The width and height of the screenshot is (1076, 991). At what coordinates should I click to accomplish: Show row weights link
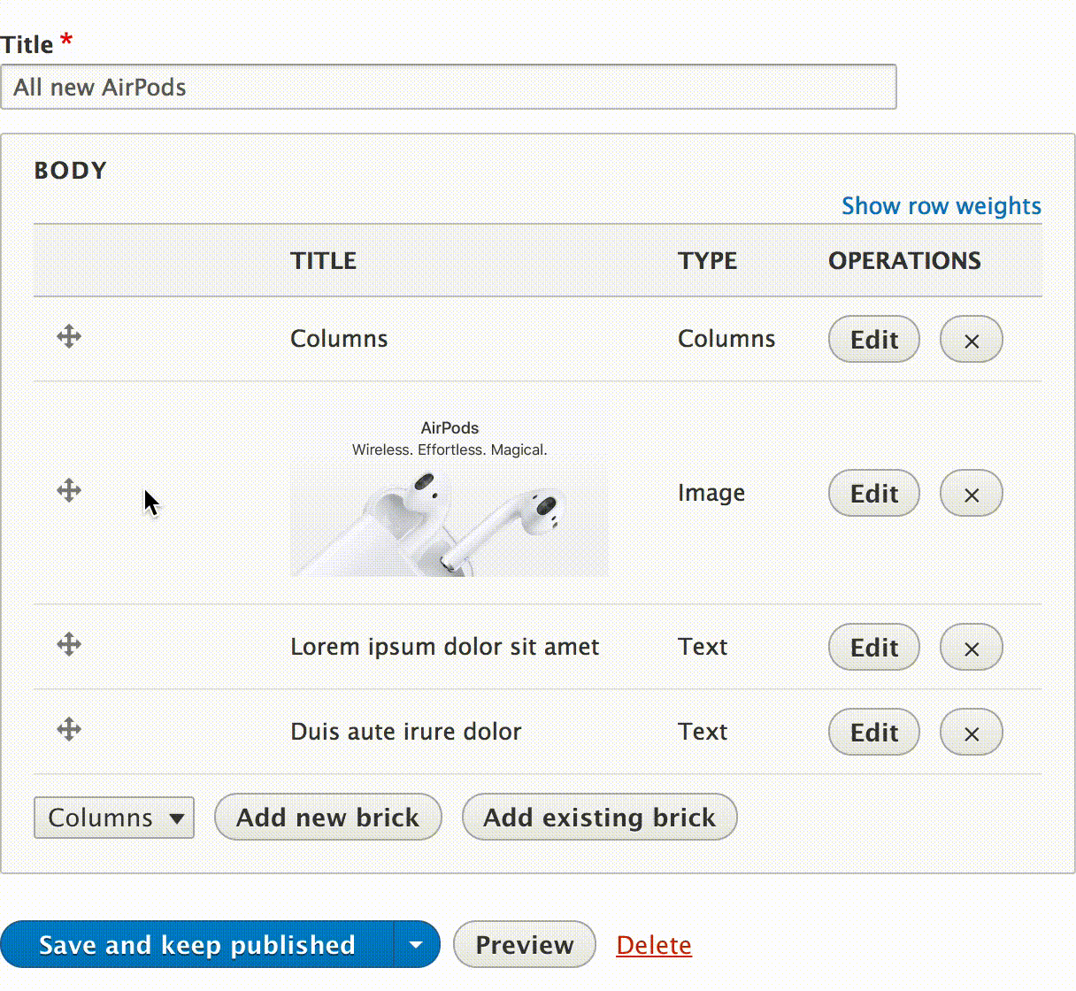(x=941, y=206)
